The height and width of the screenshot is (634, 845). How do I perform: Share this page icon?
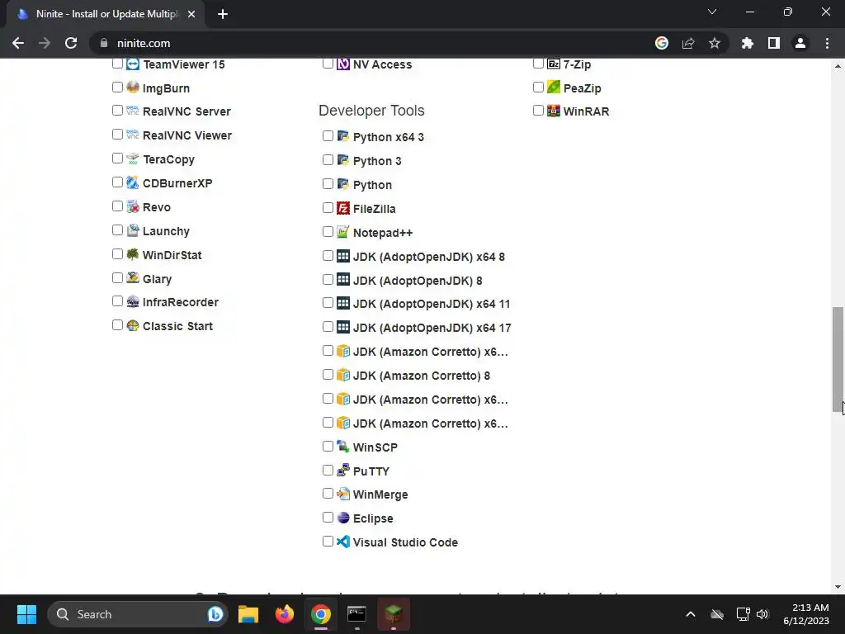point(688,43)
